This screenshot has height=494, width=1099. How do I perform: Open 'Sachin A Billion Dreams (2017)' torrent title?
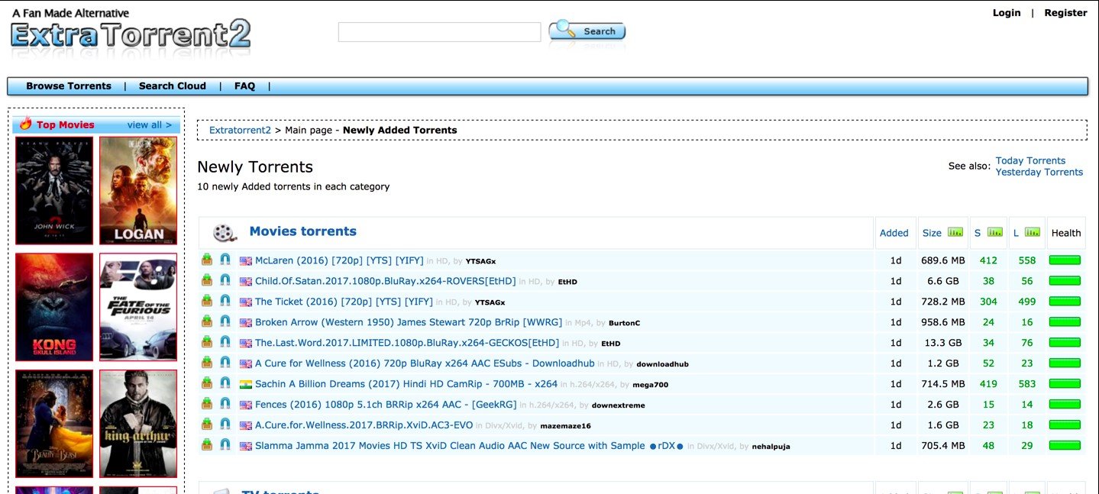coord(406,384)
